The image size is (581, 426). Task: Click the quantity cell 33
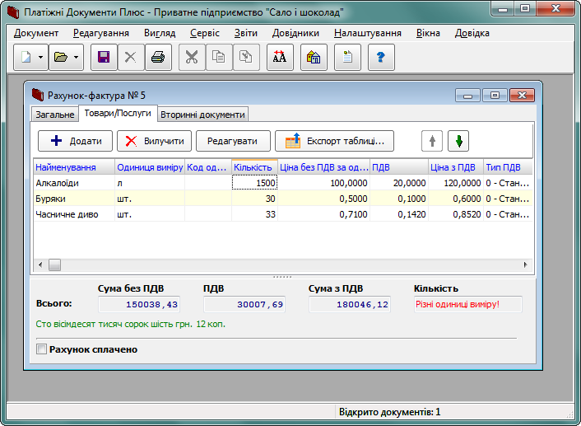click(x=254, y=214)
